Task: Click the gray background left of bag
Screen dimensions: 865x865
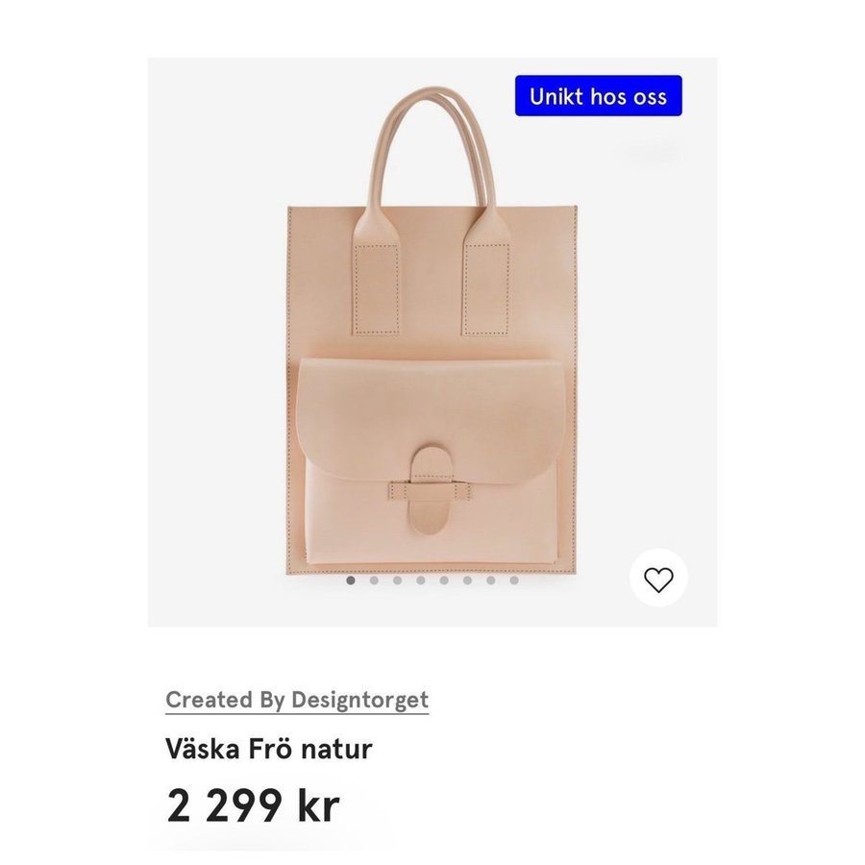Action: tap(217, 342)
